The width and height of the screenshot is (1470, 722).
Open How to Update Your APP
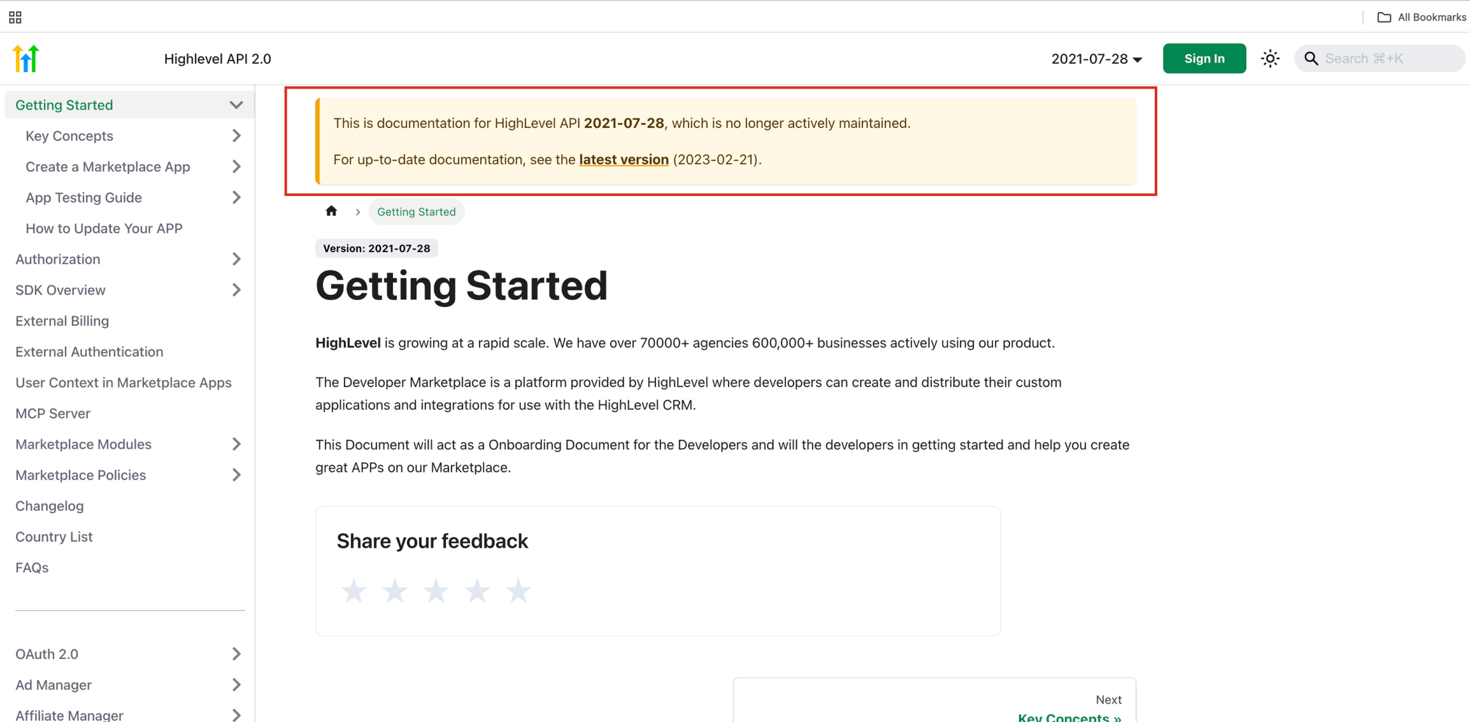(x=104, y=228)
